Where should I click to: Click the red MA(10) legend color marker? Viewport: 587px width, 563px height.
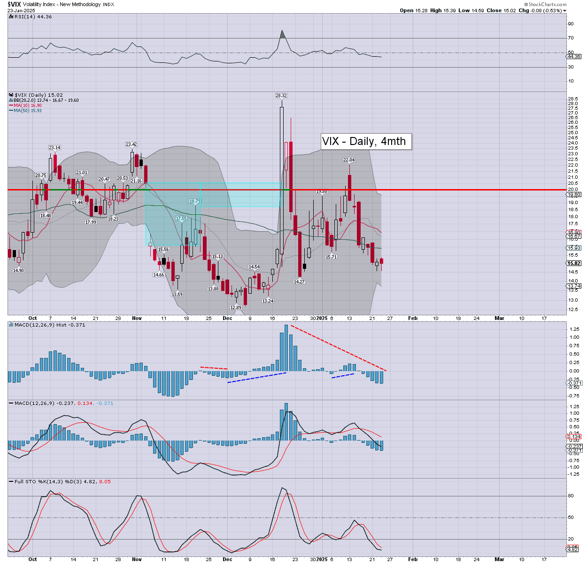11,106
